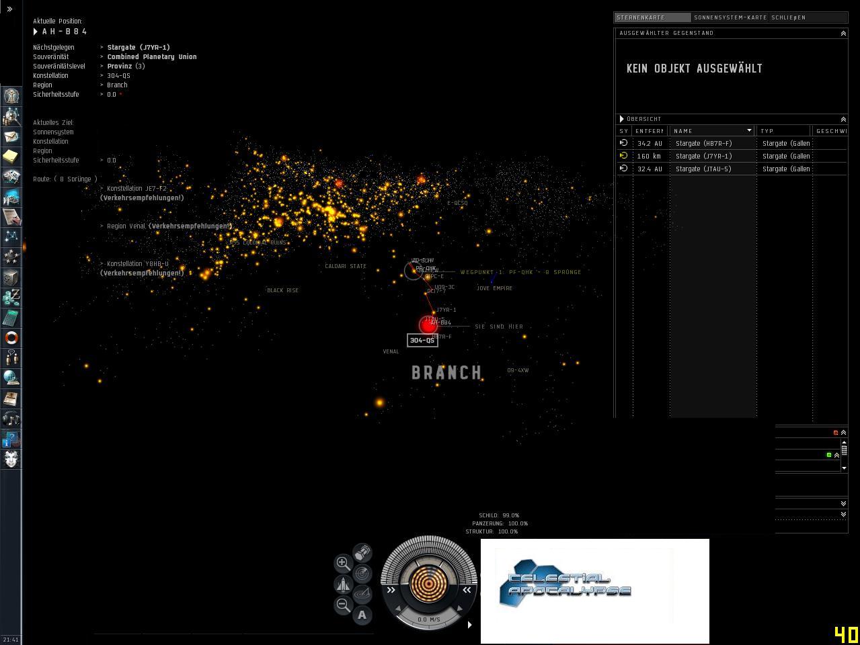
Task: Sort overview by the Geschwi column header
Action: [830, 131]
